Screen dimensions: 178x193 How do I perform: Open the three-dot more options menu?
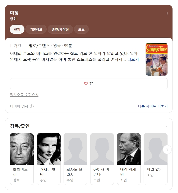coord(167,13)
